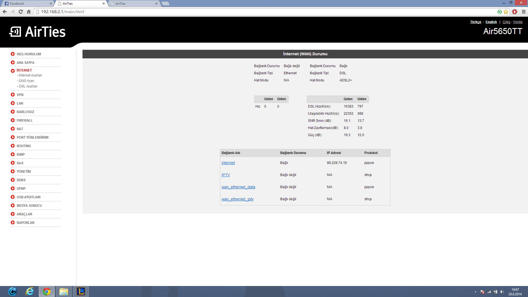Select DNS Ayarı submenu
The height and width of the screenshot is (297, 528).
(x=26, y=81)
